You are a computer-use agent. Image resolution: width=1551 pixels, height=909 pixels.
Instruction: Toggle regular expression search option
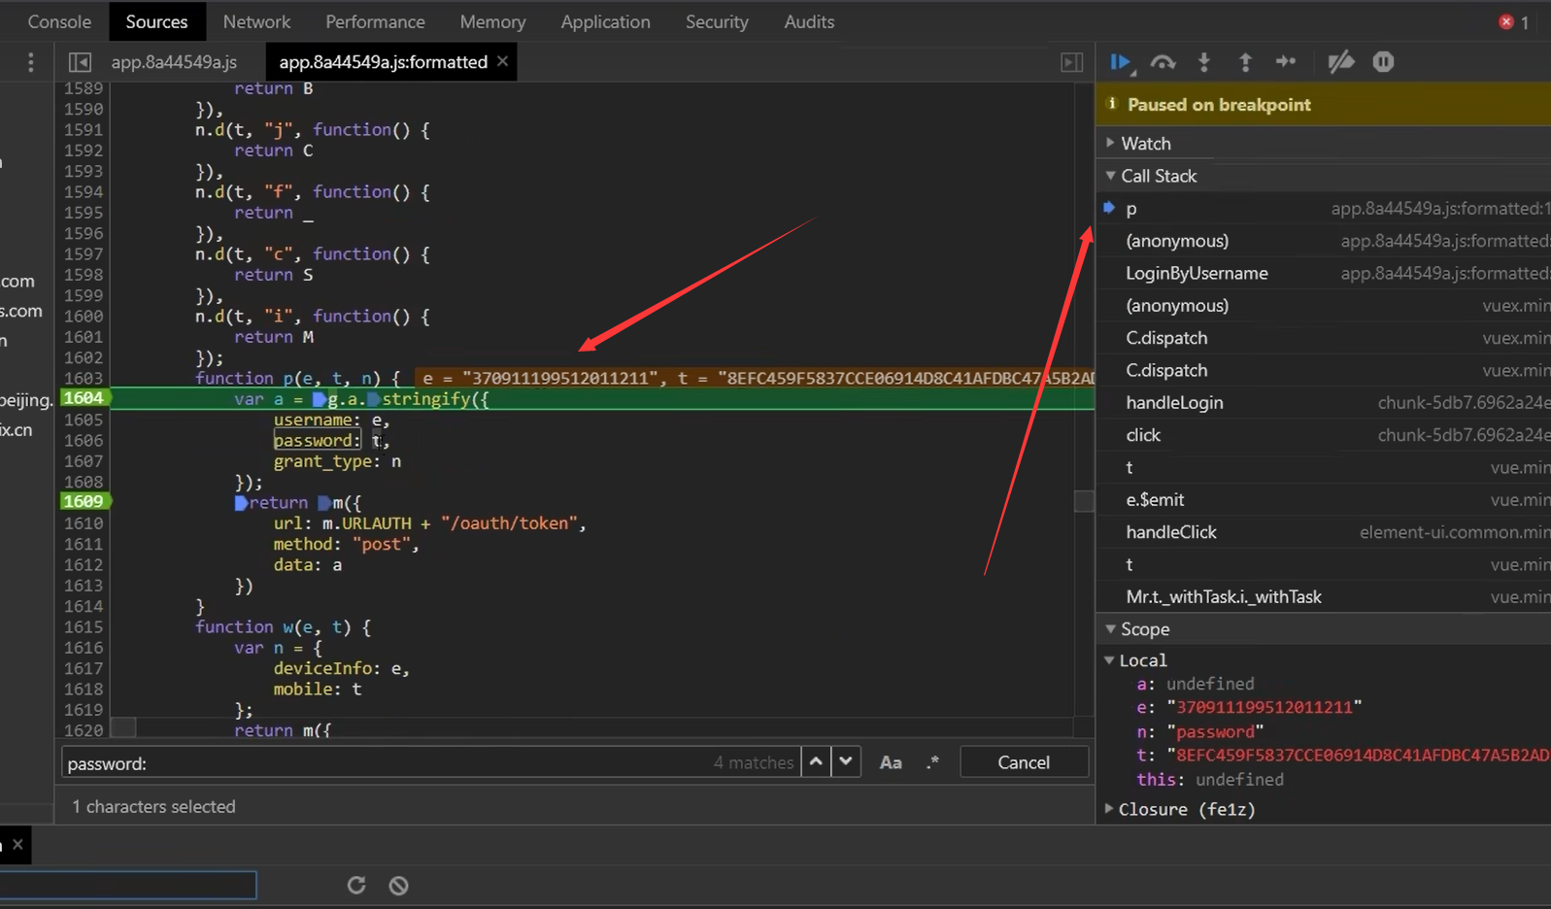pos(932,763)
